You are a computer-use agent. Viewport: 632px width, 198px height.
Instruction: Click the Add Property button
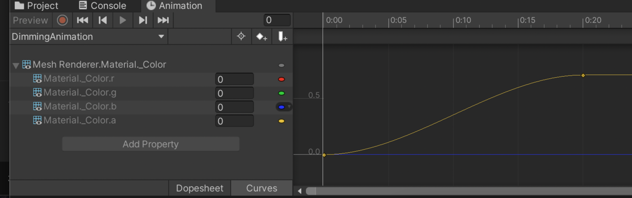click(151, 144)
